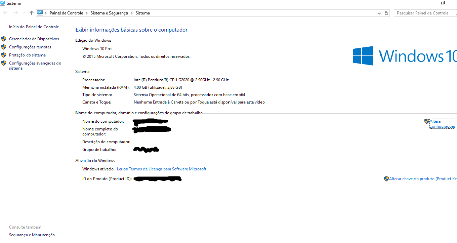Select the Sistema Operacional de 64 bits text
Image resolution: width=457 pixels, height=243 pixels.
point(189,95)
